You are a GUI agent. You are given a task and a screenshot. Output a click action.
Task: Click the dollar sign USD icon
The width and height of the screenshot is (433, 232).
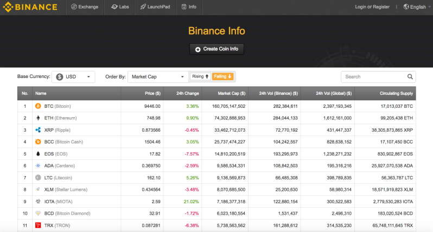tap(59, 76)
